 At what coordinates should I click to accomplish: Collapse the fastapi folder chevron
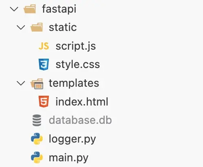tap(14, 9)
